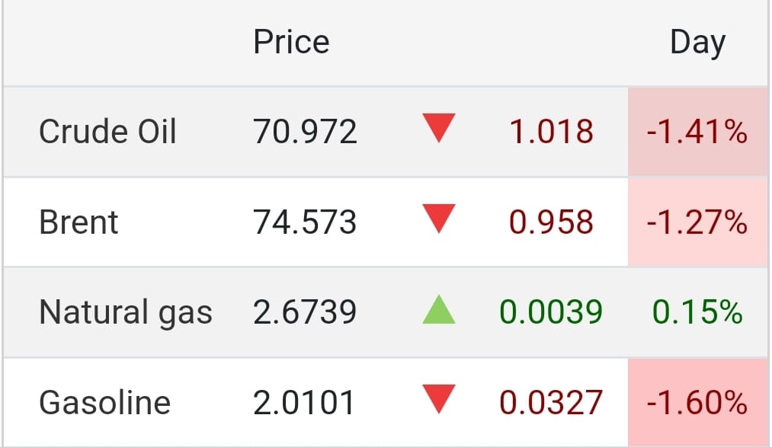Select Gasoline price 2.0101
Image resolution: width=772 pixels, height=447 pixels.
(x=304, y=403)
